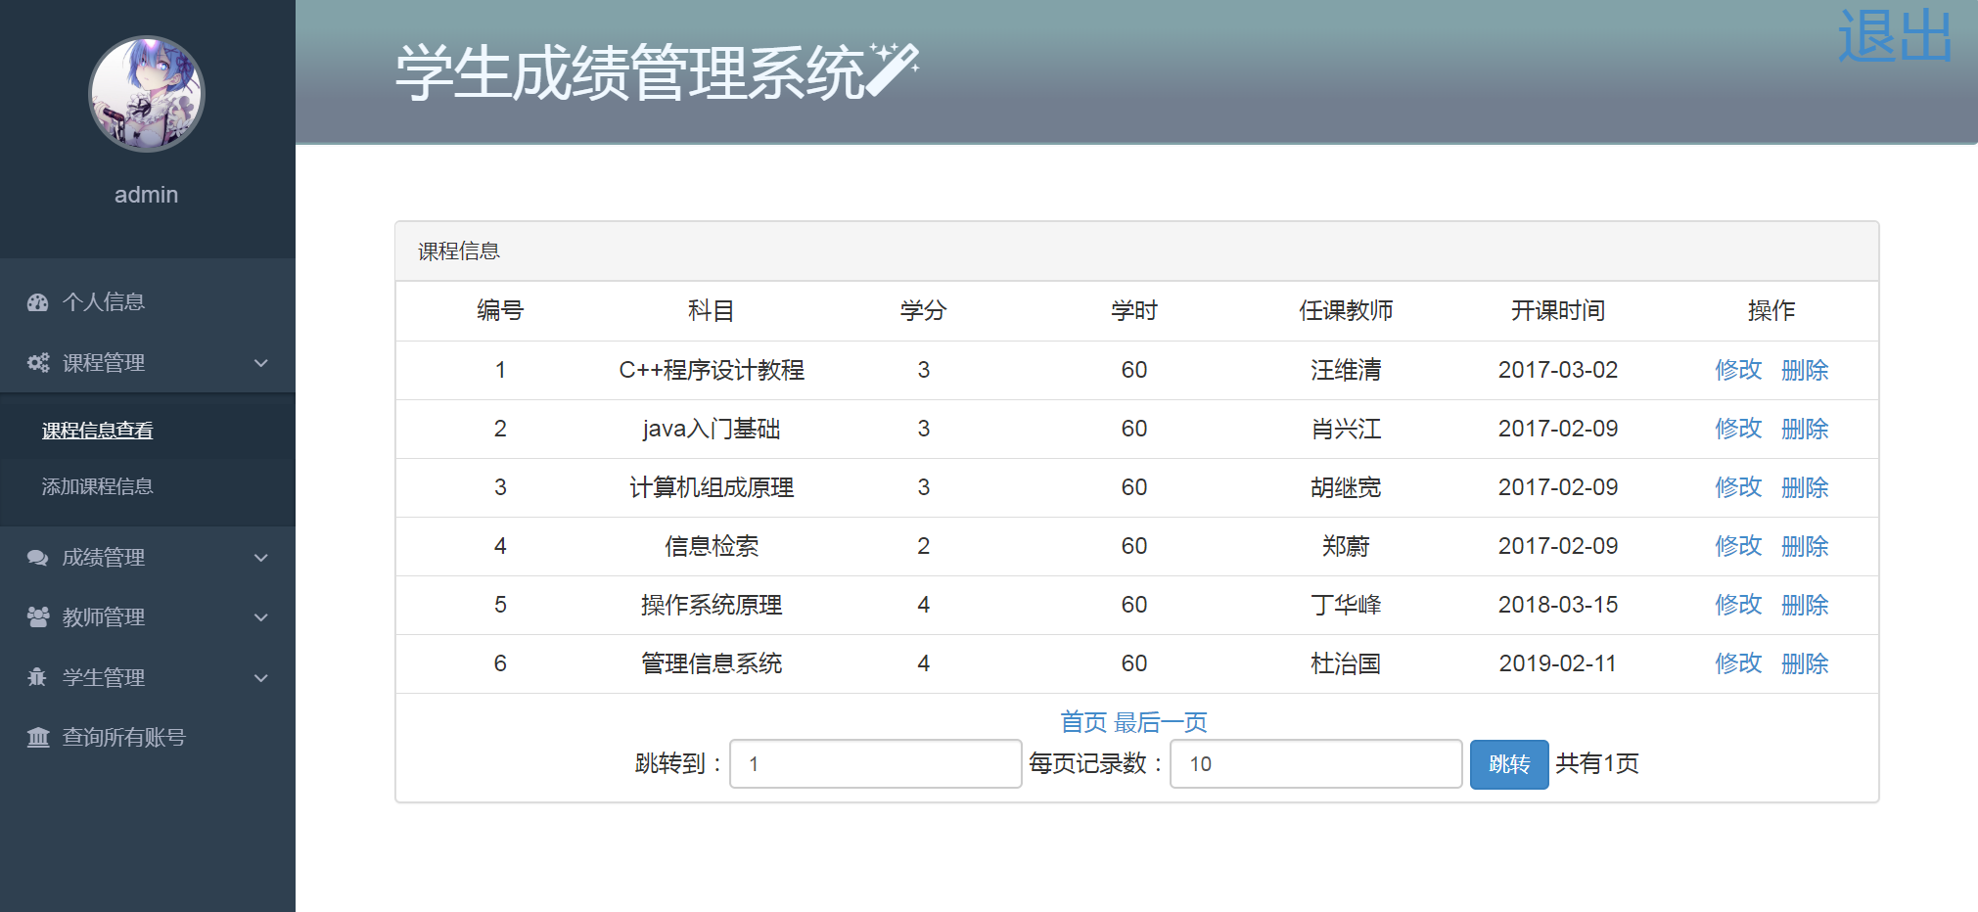1978x912 pixels.
Task: Click teacher name 丁华峰
Action: [x=1346, y=605]
